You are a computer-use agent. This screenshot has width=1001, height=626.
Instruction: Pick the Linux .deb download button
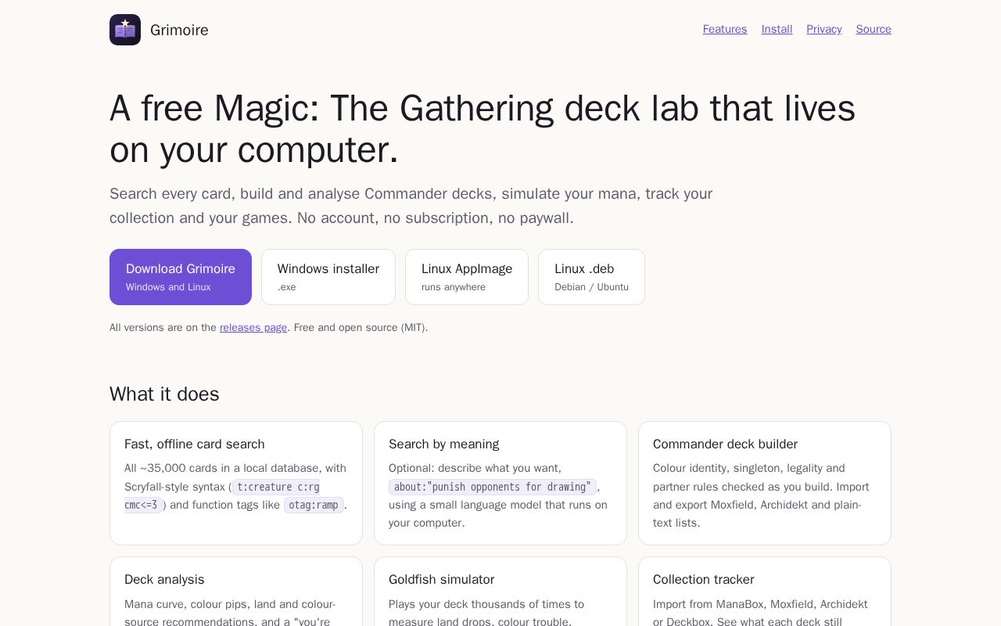tap(591, 277)
